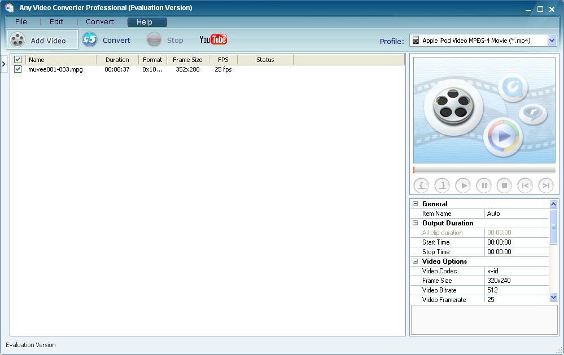
Task: Sort by FPS column header
Action: pyautogui.click(x=223, y=60)
